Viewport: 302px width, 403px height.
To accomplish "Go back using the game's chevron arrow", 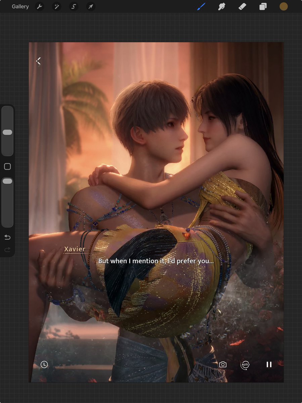I will click(39, 61).
